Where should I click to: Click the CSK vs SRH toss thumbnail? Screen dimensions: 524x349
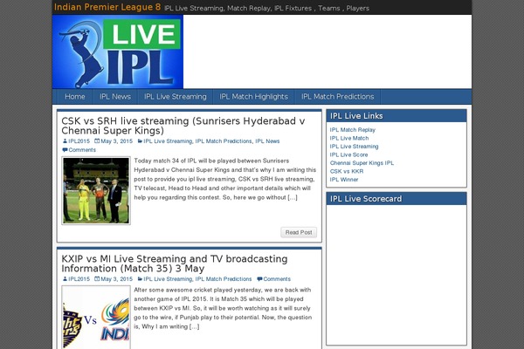tap(96, 190)
